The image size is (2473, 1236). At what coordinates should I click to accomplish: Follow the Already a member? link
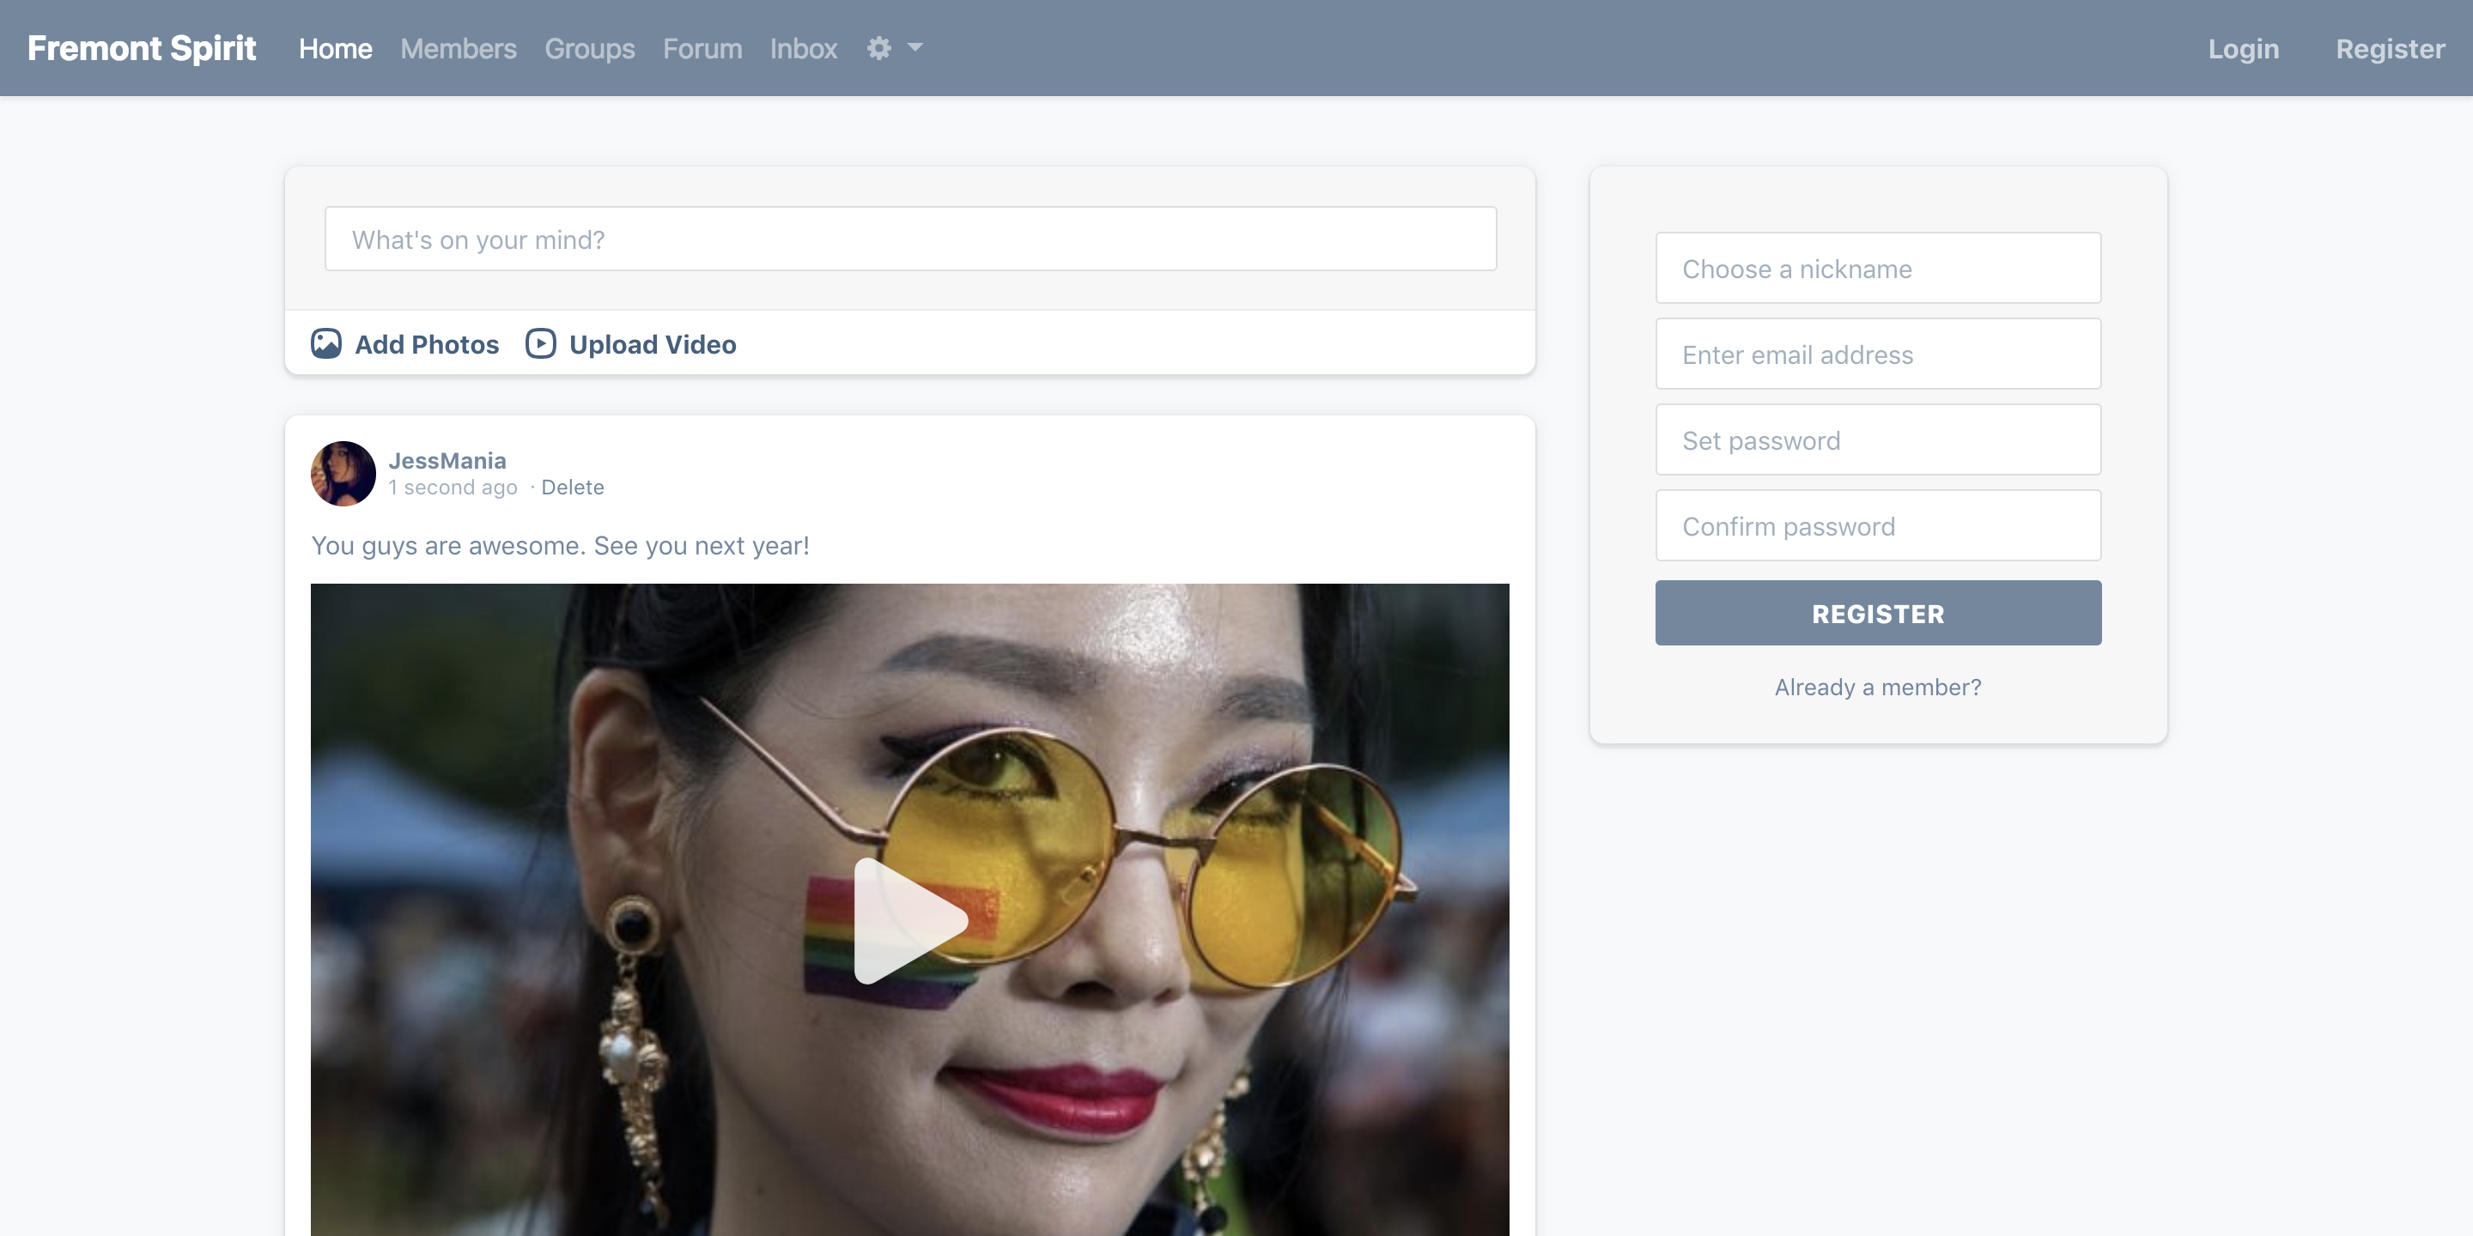(x=1877, y=687)
